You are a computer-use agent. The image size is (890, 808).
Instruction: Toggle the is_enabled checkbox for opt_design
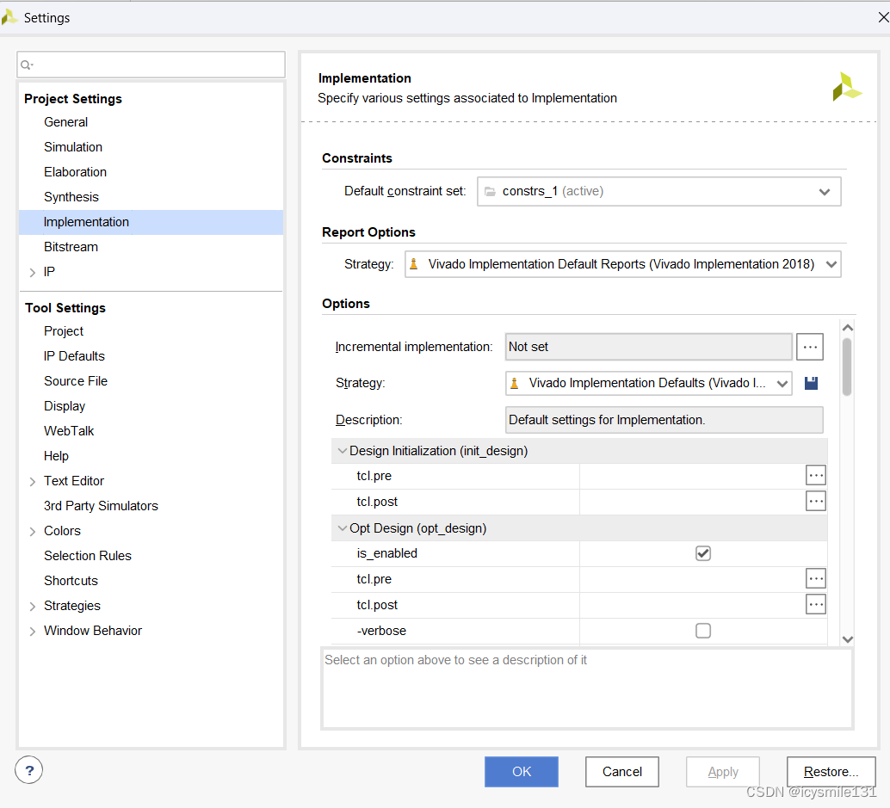pos(702,553)
